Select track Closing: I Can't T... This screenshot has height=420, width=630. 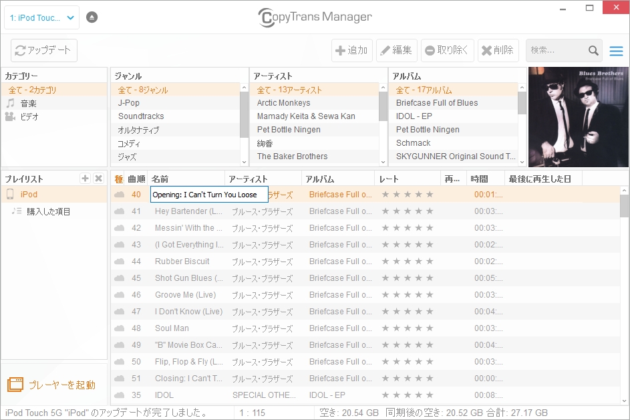(x=188, y=379)
